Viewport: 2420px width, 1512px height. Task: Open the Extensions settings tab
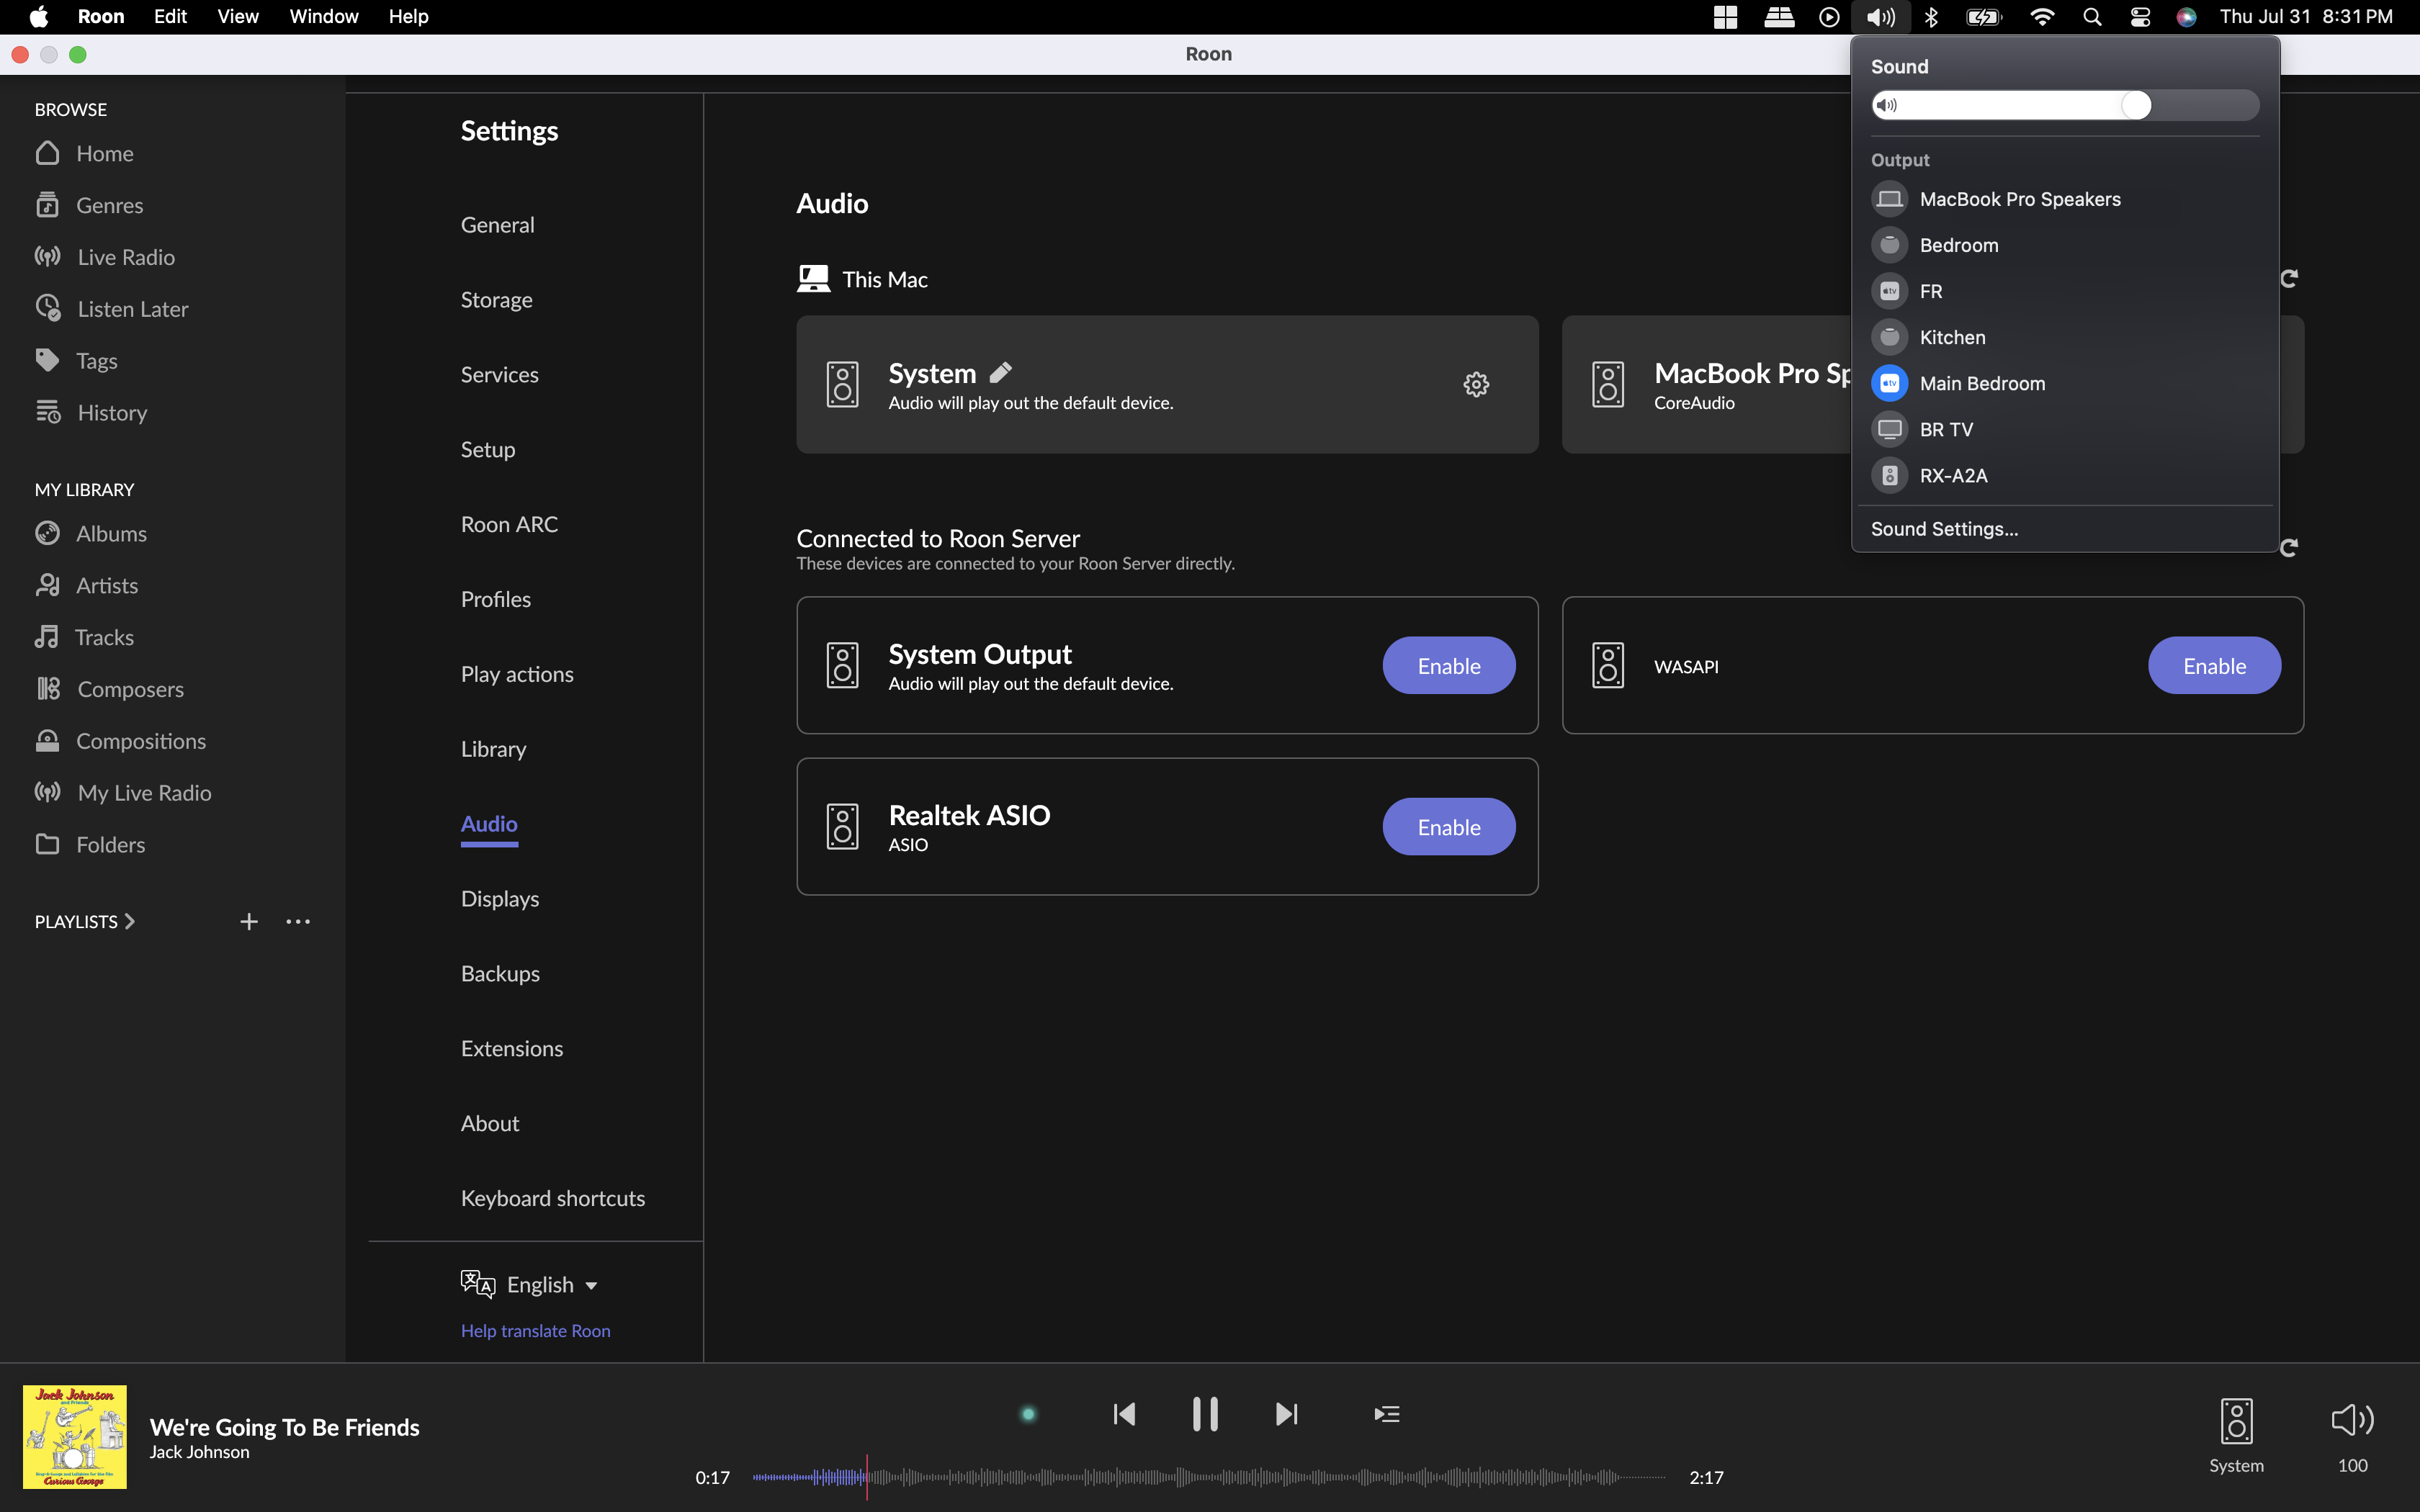coord(511,1049)
